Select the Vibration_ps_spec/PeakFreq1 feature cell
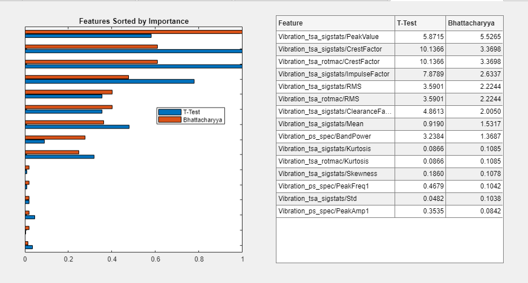528x283 pixels. (x=335, y=186)
